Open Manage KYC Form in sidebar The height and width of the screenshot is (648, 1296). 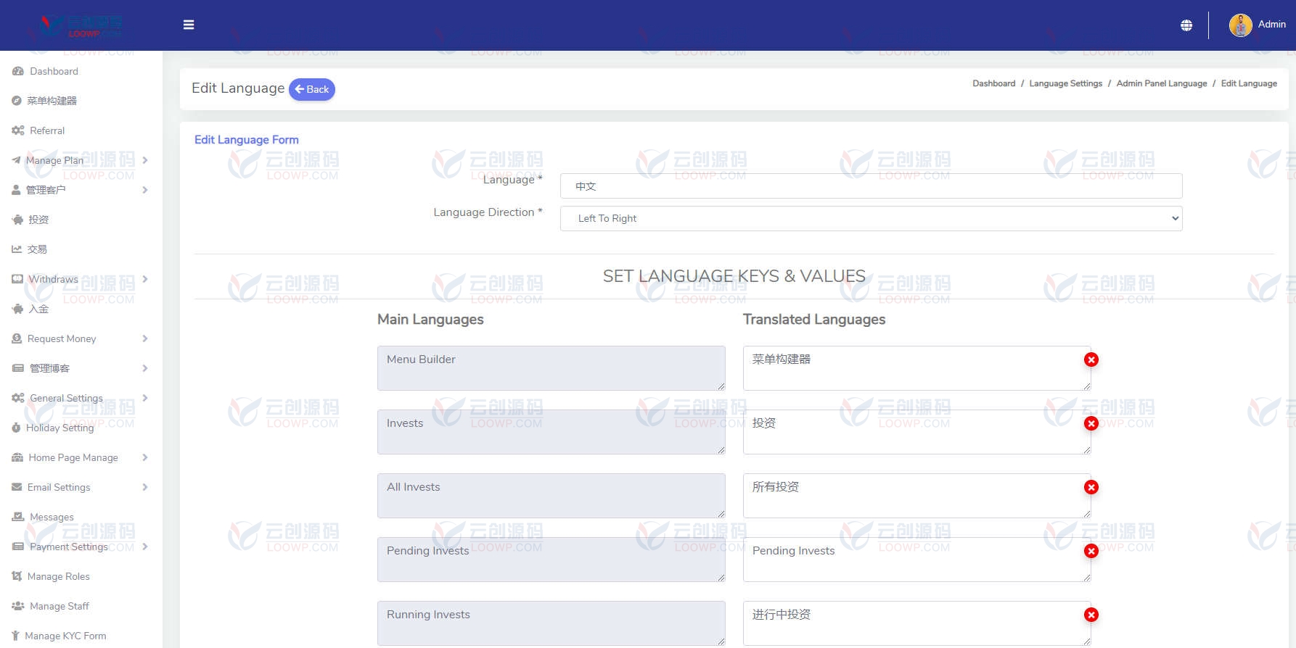(x=65, y=636)
